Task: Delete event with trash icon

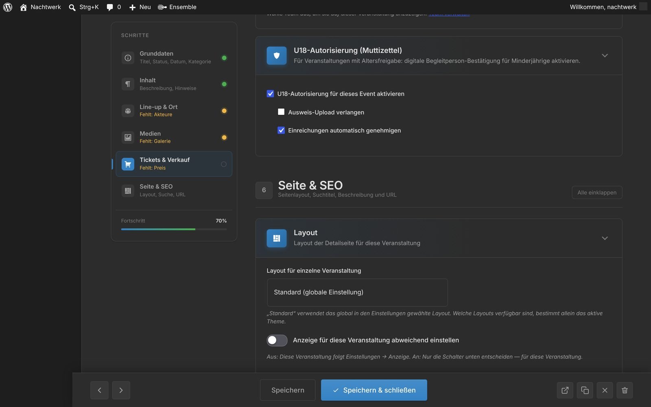Action: 625,390
